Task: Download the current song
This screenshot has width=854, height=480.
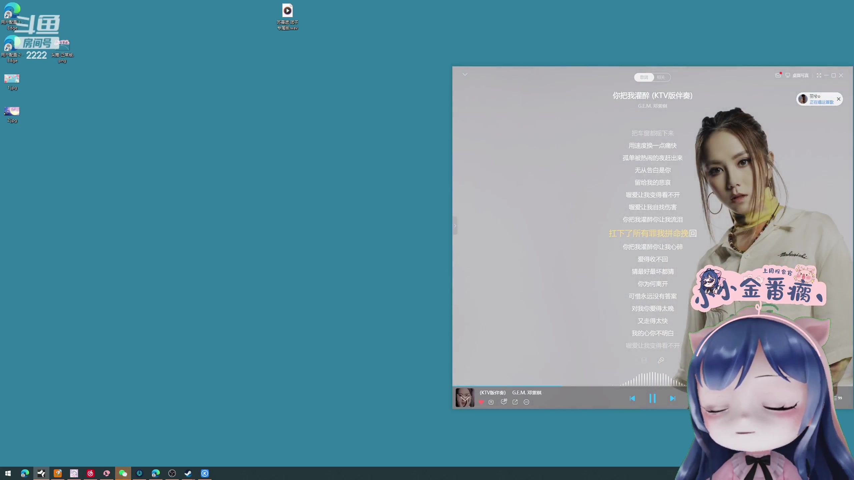Action: tap(491, 402)
